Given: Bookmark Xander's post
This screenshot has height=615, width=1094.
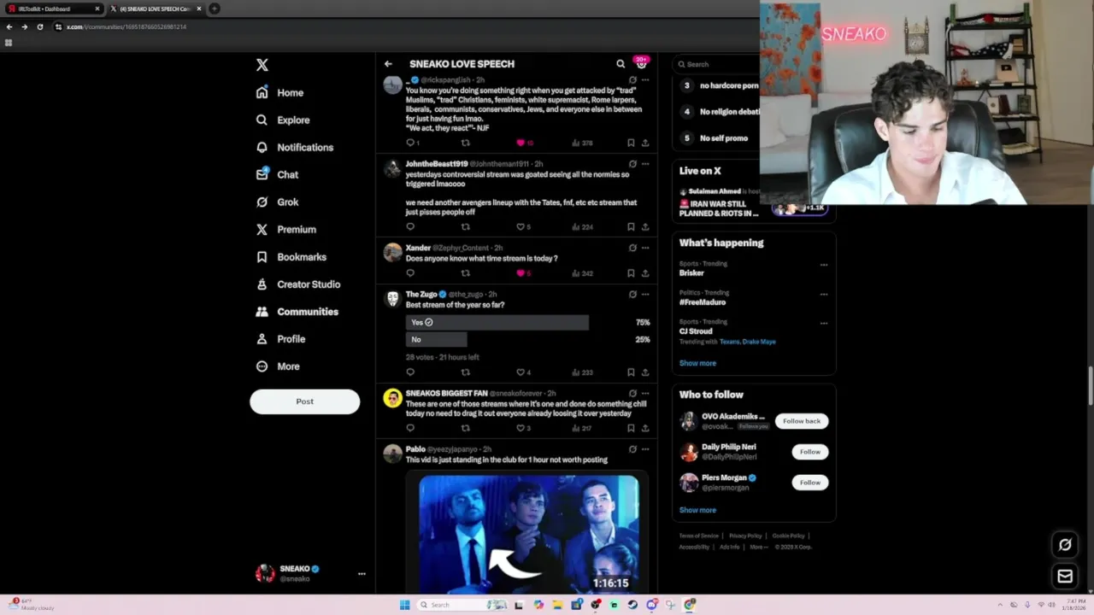Looking at the screenshot, I should click(x=631, y=273).
